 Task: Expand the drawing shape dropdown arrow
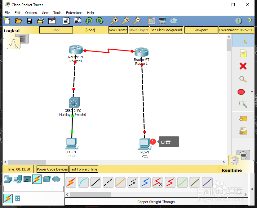[252, 92]
